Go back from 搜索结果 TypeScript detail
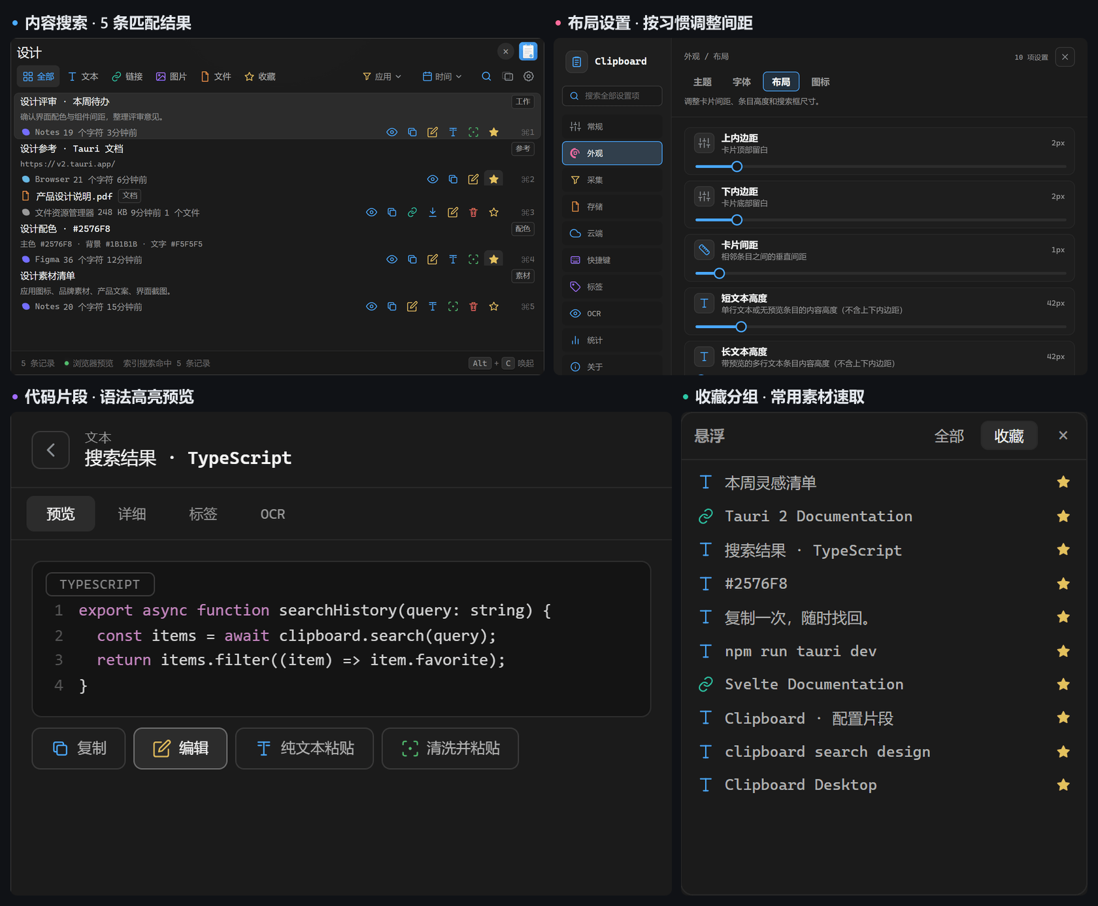This screenshot has width=1098, height=906. pos(51,450)
